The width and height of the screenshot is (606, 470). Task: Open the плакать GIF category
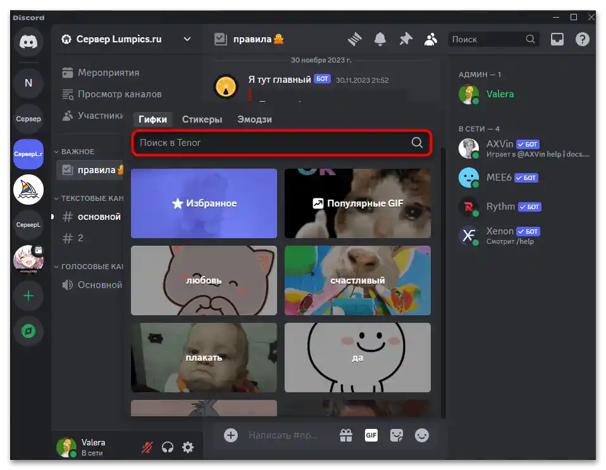(x=204, y=358)
